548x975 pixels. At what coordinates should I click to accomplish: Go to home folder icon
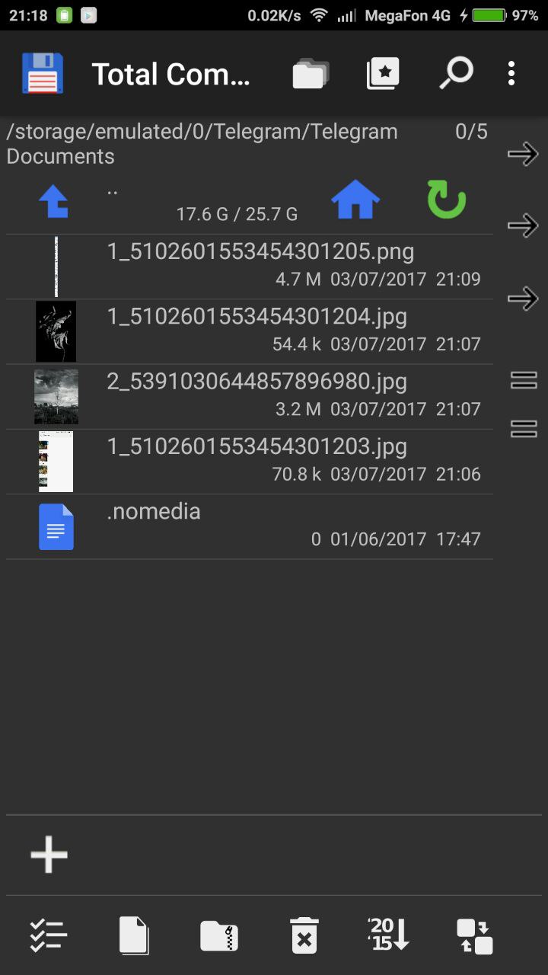click(x=355, y=202)
